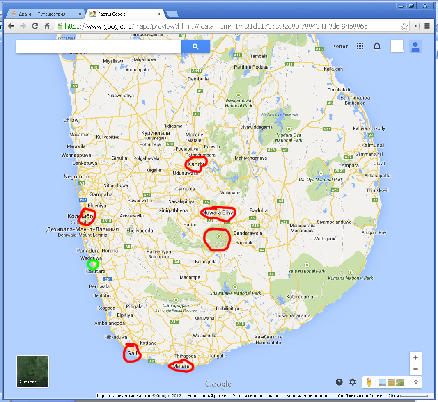Screen dimensions: 438x402
Task: Close the Карты Google tab
Action: (159, 14)
